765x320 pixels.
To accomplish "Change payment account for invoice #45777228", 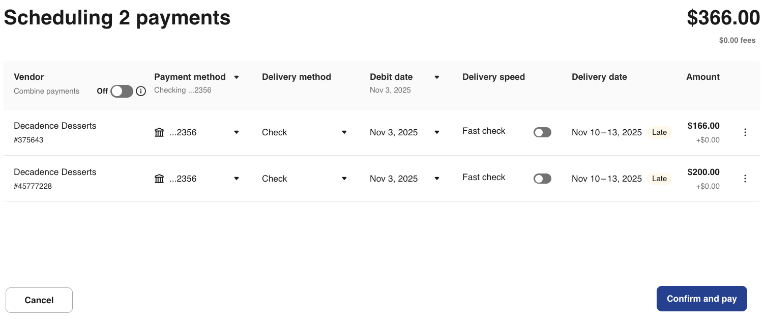I will [x=237, y=179].
